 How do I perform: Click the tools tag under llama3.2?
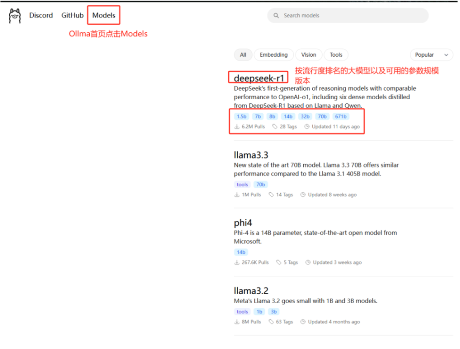click(242, 312)
